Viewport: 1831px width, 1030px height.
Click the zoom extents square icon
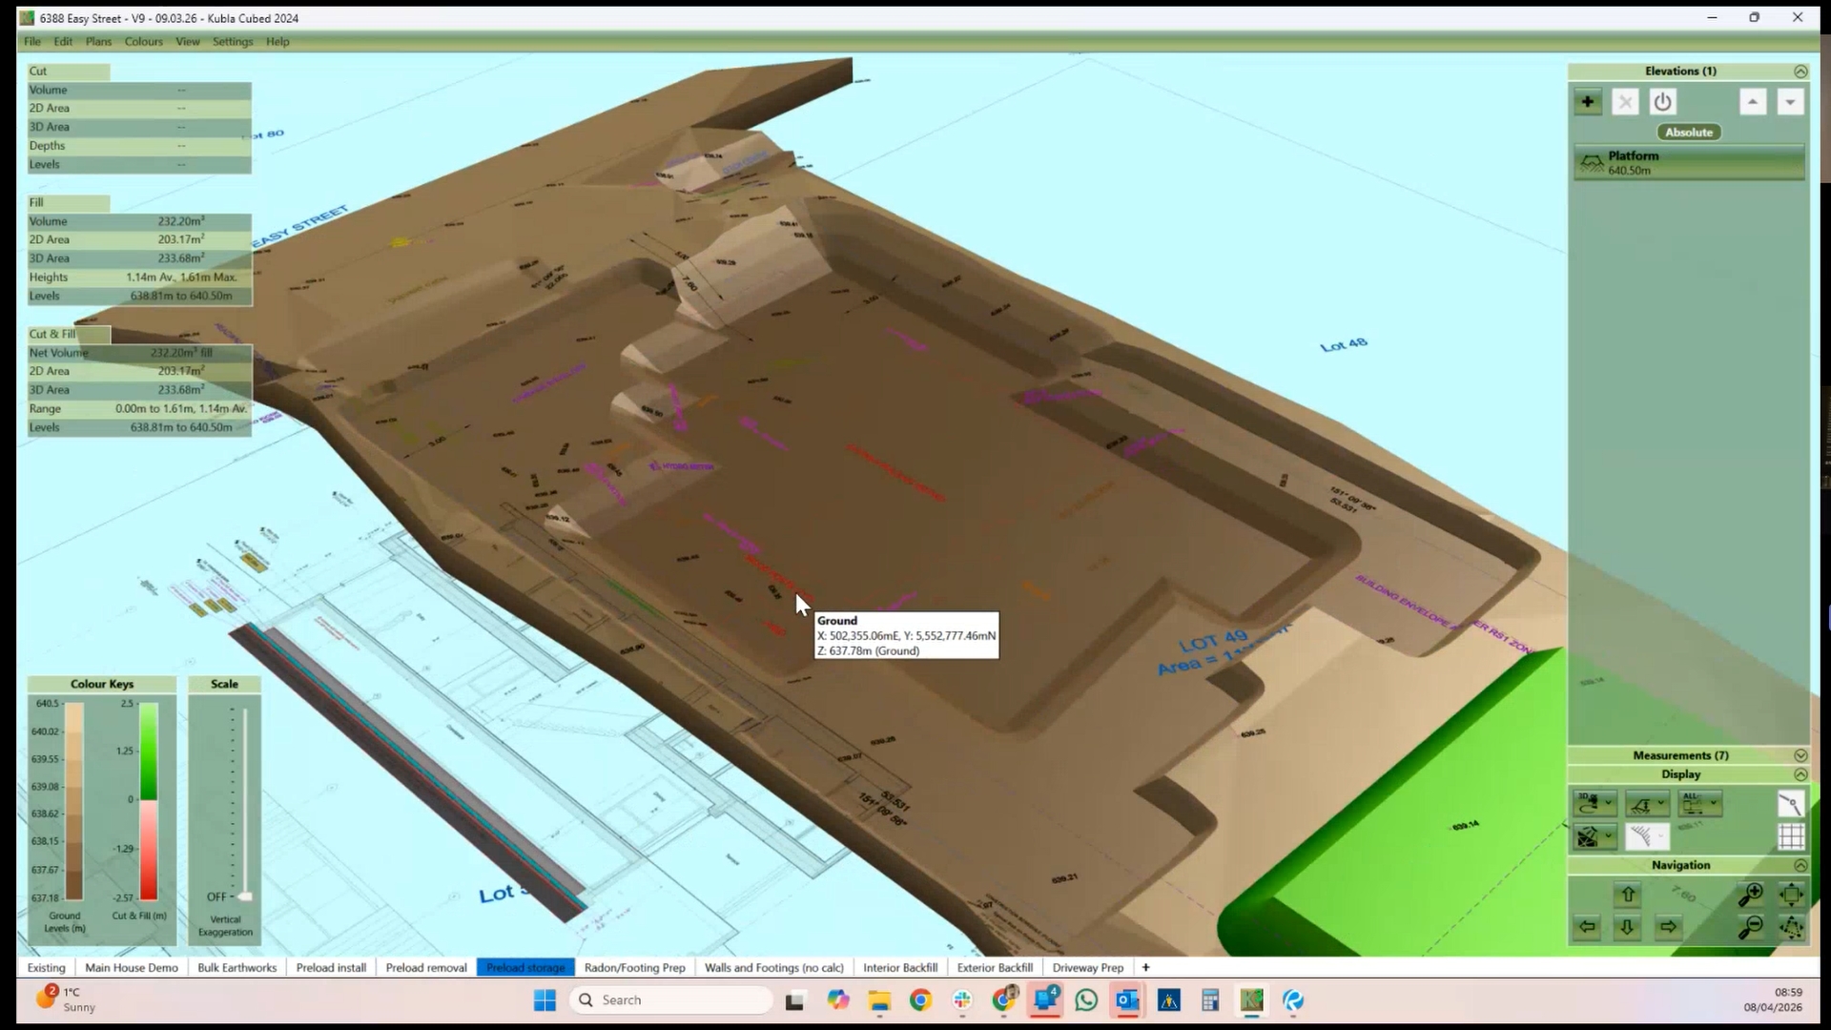(1791, 895)
